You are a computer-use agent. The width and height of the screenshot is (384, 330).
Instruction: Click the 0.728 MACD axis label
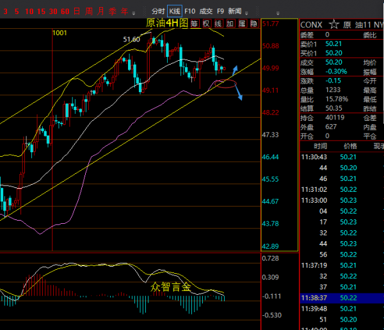[x=270, y=258]
